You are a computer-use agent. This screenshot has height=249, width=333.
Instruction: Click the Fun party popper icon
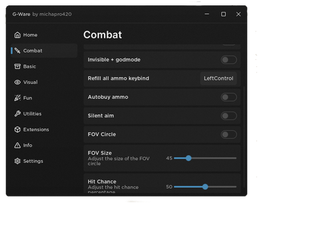(17, 98)
